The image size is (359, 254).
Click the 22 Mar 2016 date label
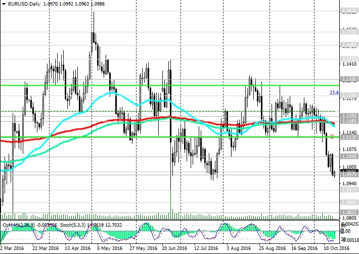(46, 248)
